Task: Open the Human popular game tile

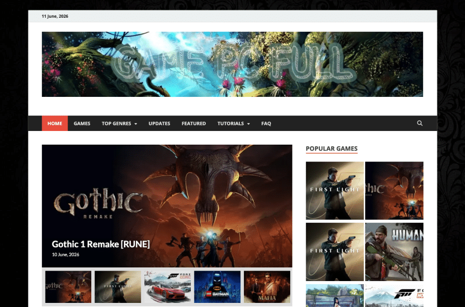Action: point(394,252)
